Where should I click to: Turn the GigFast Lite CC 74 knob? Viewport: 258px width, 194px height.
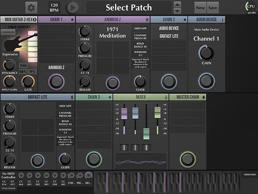9,142
